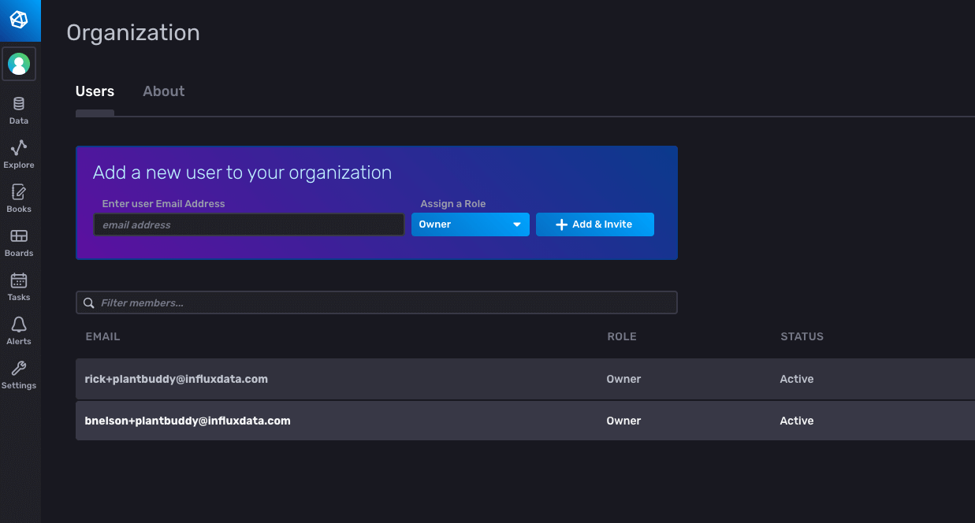Viewport: 975px width, 523px height.
Task: Click the email address input field
Action: point(248,224)
